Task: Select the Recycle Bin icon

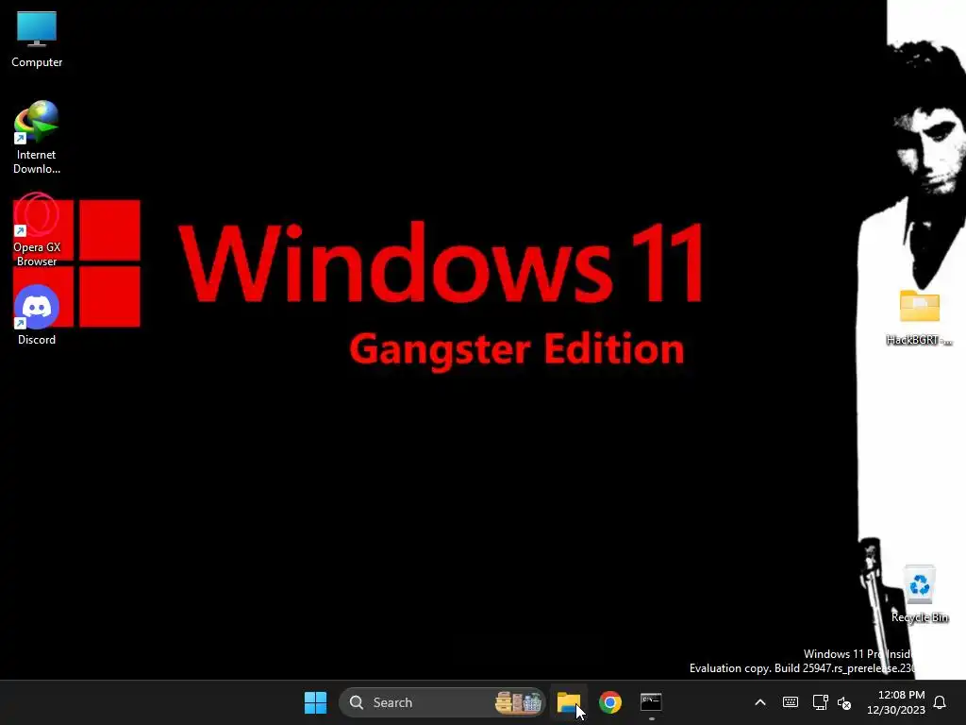Action: tap(919, 594)
